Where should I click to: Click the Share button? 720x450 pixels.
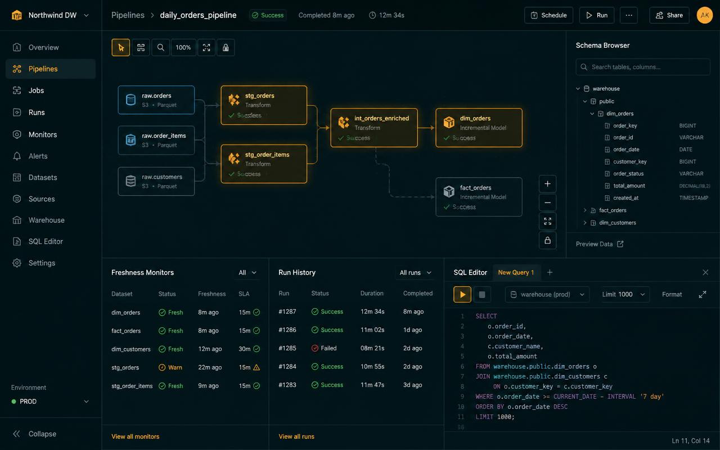(669, 15)
